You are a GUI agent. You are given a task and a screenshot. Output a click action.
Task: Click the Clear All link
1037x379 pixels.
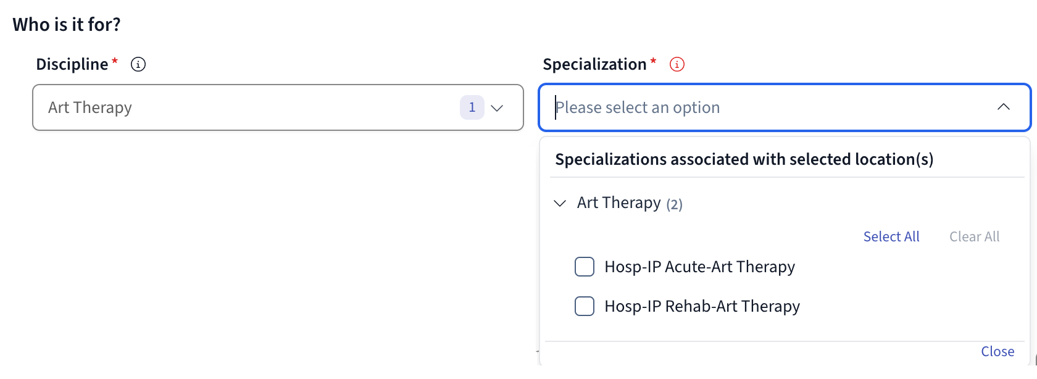click(974, 236)
